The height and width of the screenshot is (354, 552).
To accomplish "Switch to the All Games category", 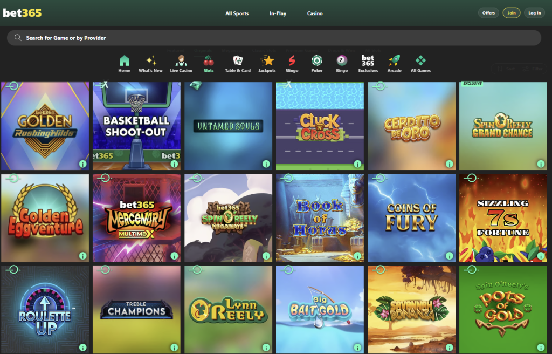I will pyautogui.click(x=420, y=64).
